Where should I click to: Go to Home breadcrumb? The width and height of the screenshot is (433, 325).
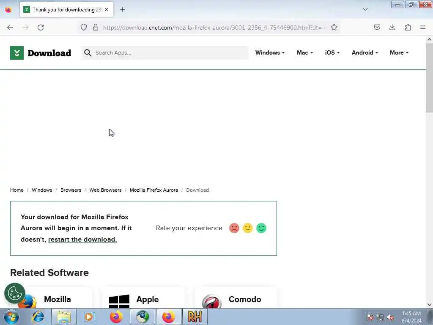(x=17, y=190)
